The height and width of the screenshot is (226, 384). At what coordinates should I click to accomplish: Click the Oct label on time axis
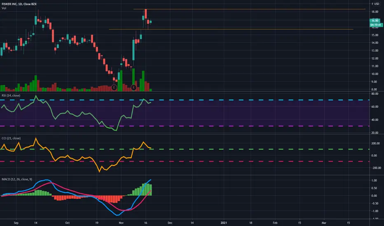(67, 223)
